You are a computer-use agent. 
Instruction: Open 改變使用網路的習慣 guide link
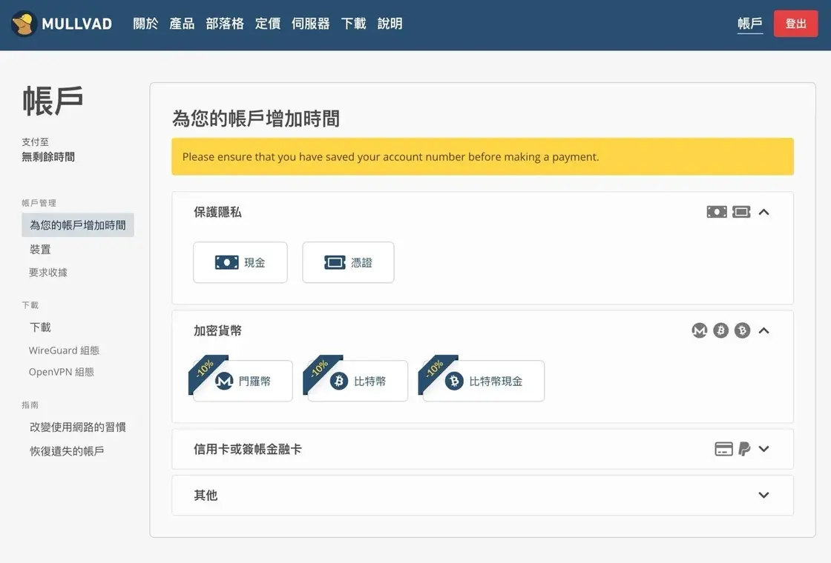click(78, 427)
